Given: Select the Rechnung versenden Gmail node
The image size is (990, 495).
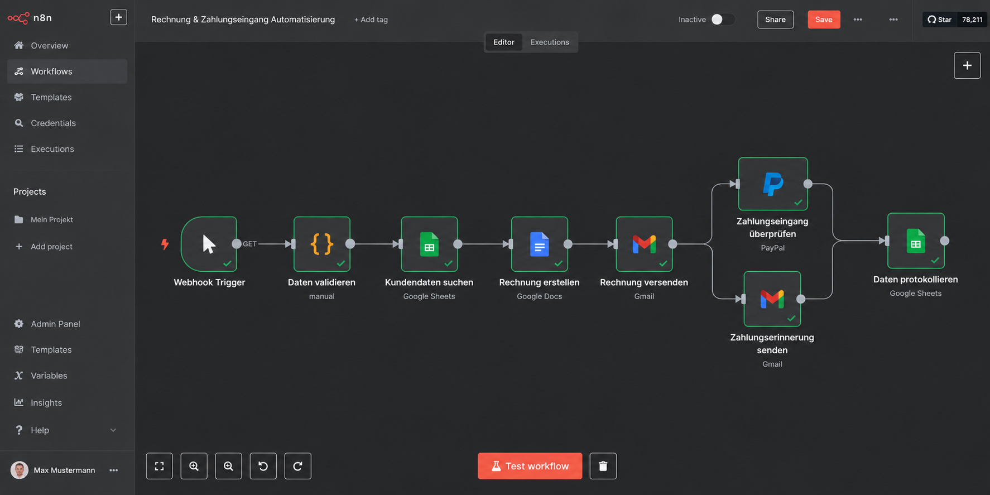Looking at the screenshot, I should coord(644,244).
